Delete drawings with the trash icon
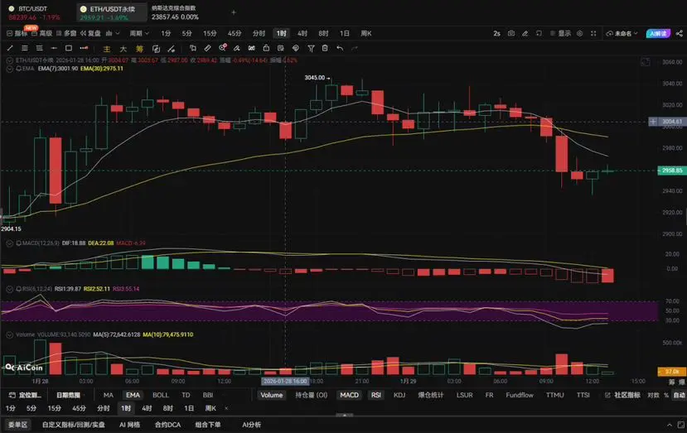Viewport: 687px width, 433px height. point(325,48)
